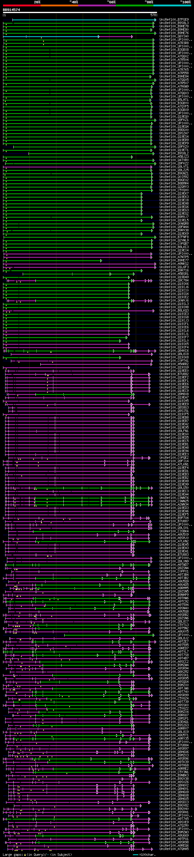Click the query ID BB914574

point(11,10)
